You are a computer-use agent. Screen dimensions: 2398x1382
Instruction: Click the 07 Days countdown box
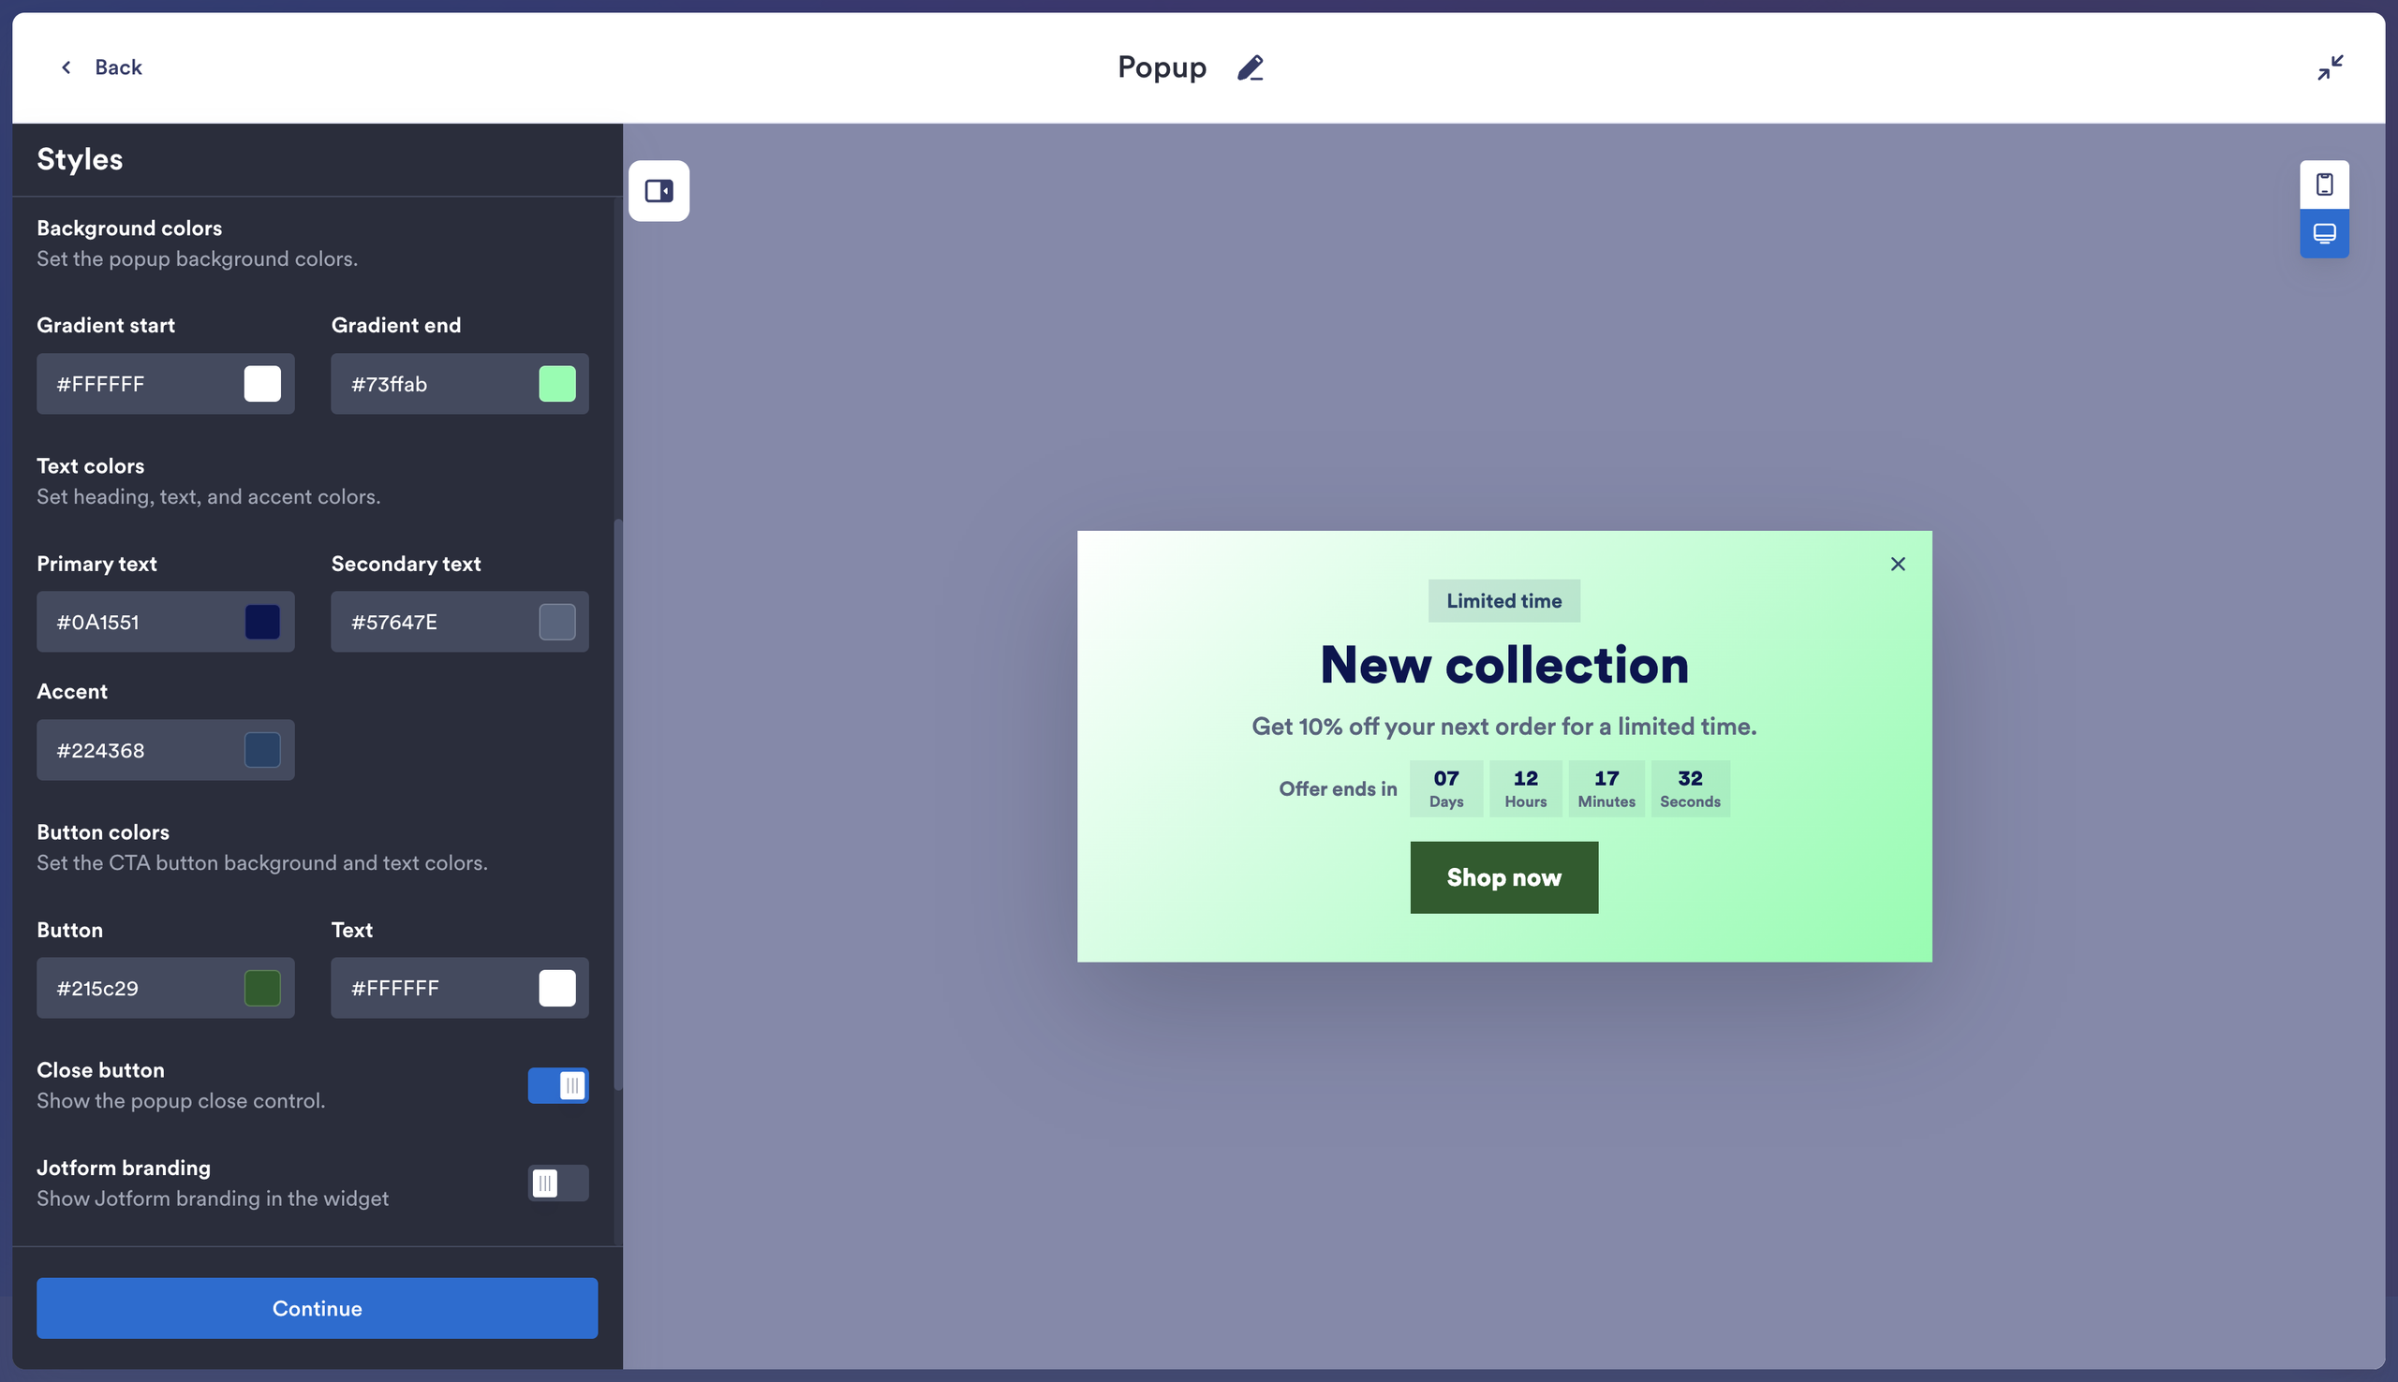point(1445,787)
